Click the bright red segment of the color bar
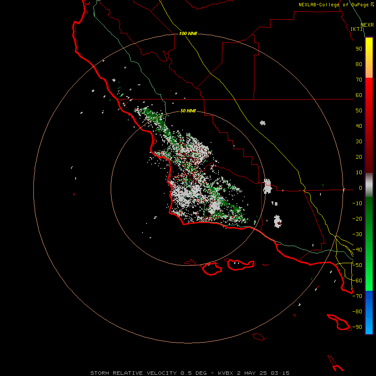The width and height of the screenshot is (376, 376). pyautogui.click(x=369, y=89)
